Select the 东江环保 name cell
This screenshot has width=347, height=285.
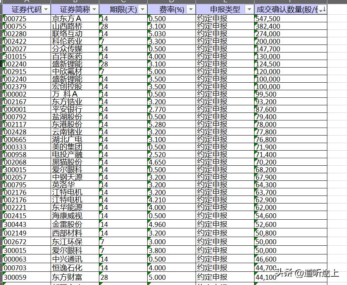[x=75, y=242]
